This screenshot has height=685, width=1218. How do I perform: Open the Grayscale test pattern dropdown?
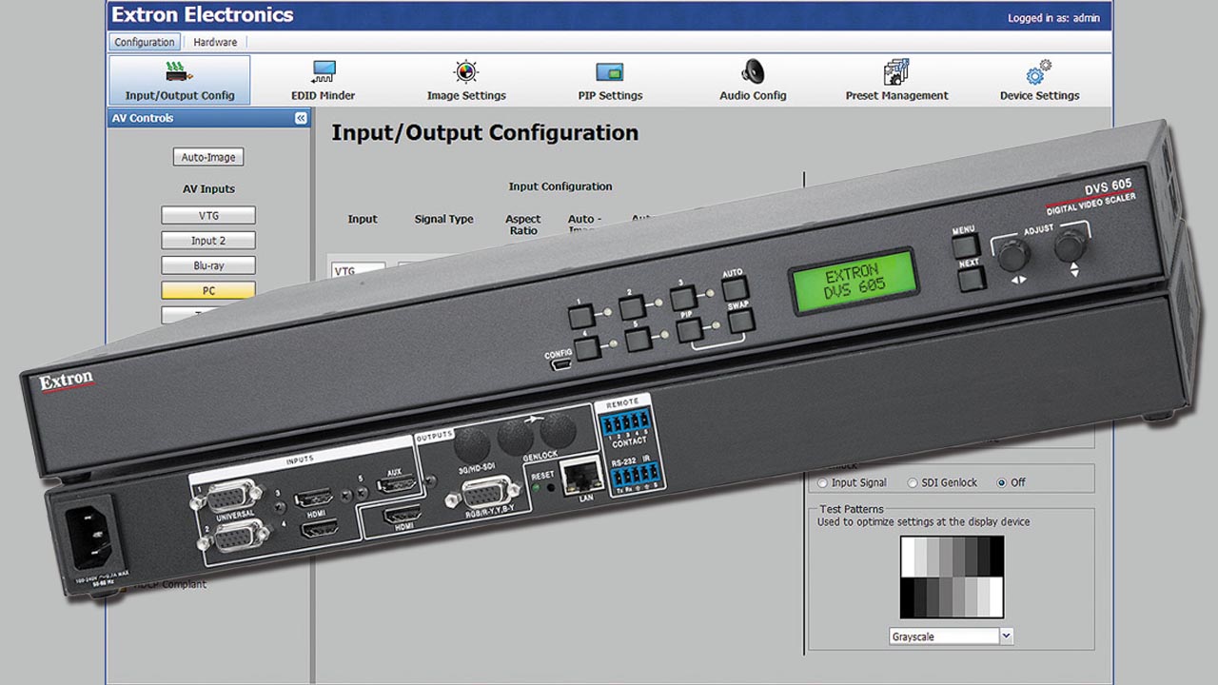tap(1007, 636)
